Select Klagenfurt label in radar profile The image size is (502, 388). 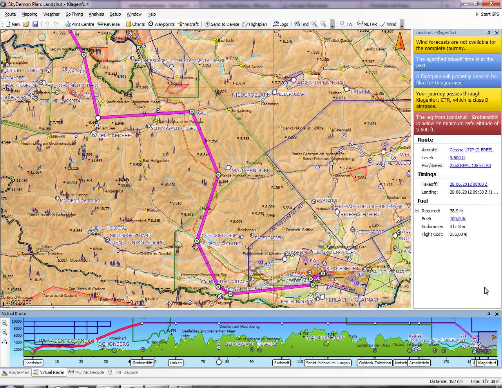coord(487,363)
